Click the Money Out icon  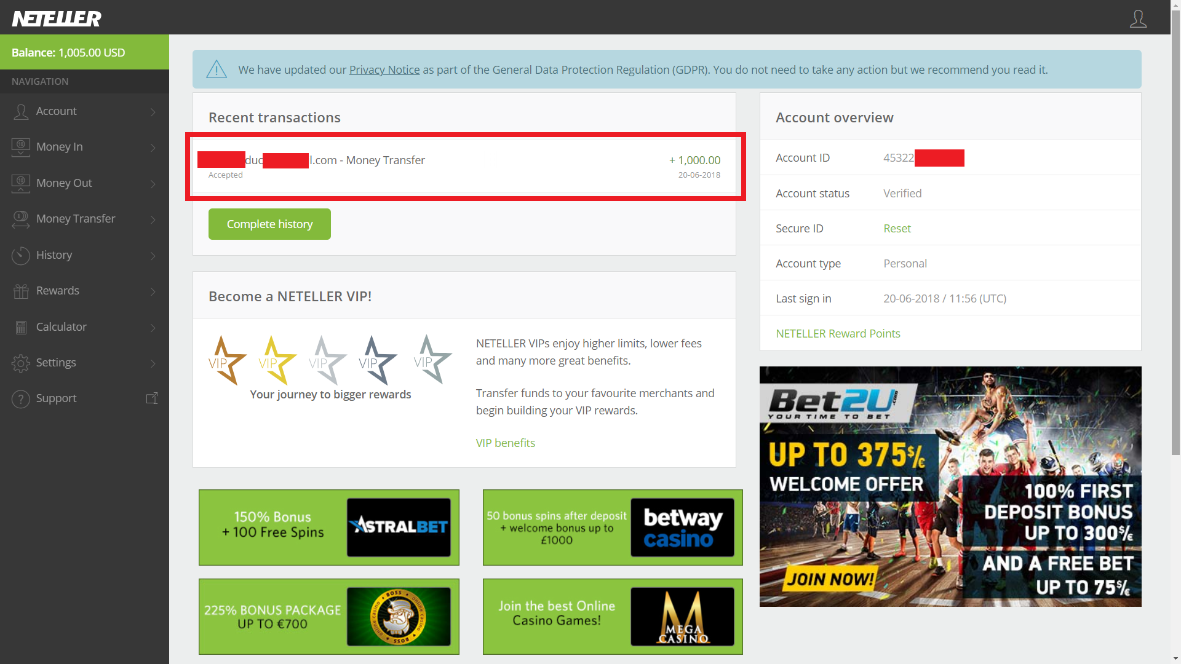pos(21,183)
